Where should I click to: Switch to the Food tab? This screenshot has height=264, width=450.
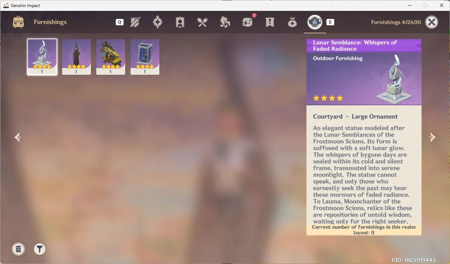203,22
